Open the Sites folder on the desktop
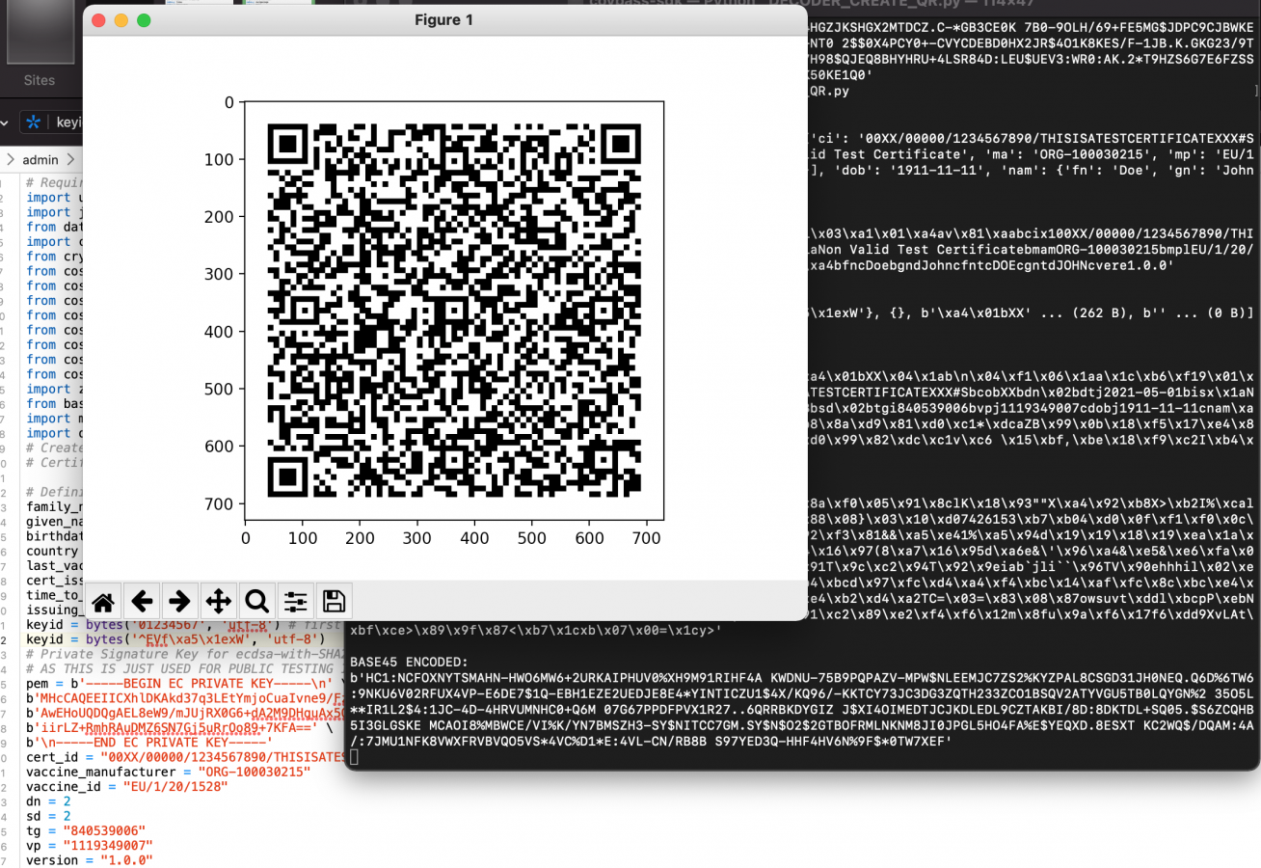Image resolution: width=1261 pixels, height=868 pixels. click(x=40, y=46)
